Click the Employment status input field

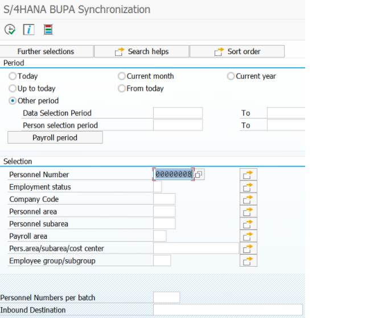click(157, 187)
